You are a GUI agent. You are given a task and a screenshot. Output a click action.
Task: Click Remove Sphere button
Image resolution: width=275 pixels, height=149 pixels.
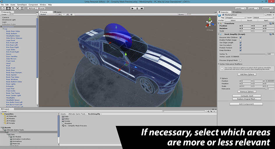247,92
